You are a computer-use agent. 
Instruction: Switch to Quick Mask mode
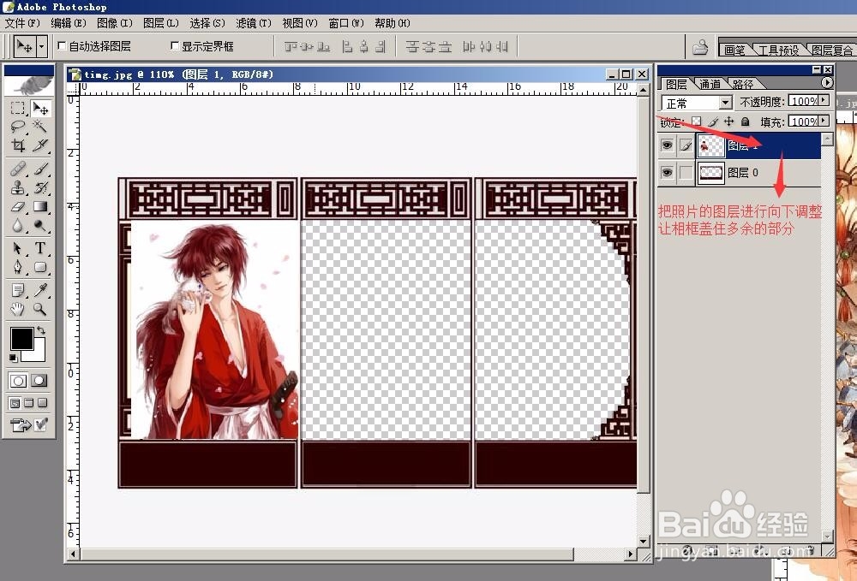coord(39,381)
